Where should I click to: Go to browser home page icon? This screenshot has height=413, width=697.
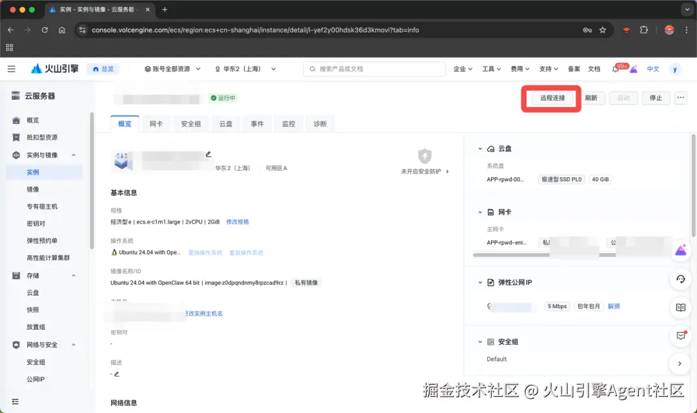[62, 30]
